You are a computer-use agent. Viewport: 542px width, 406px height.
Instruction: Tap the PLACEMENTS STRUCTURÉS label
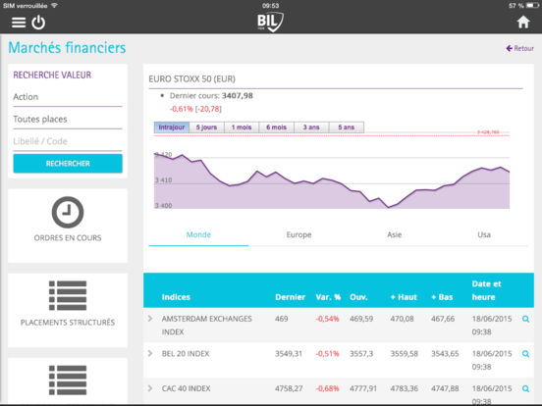(x=68, y=323)
